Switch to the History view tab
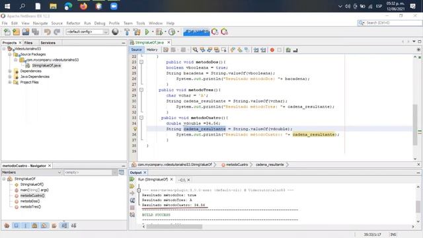 click(152, 50)
